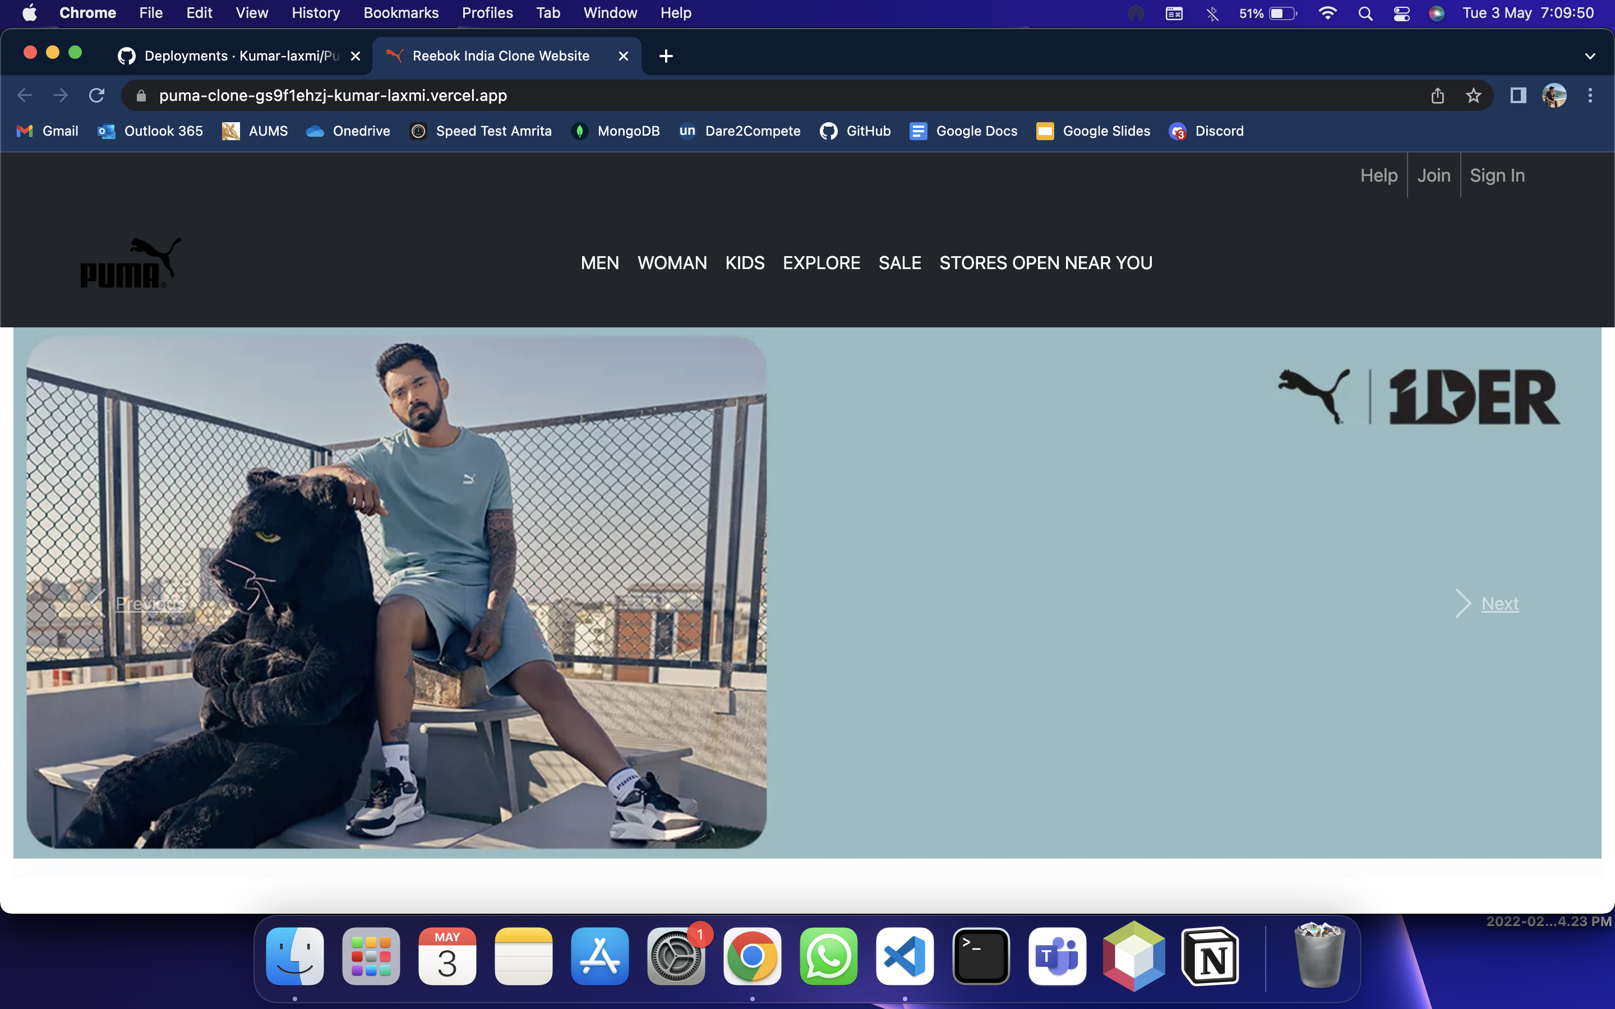Screen dimensions: 1615x1009
Task: Reload the page with refresh icon
Action: click(97, 95)
